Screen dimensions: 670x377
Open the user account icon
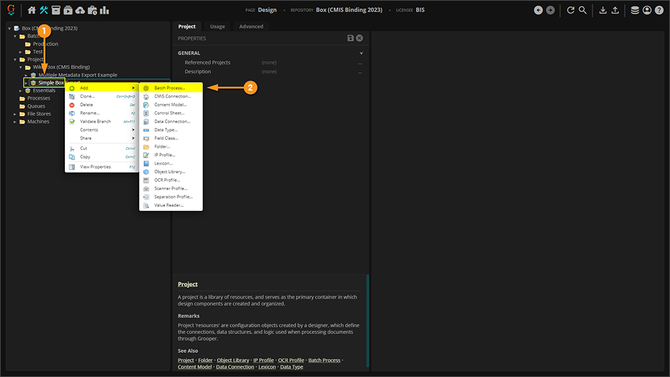(647, 10)
